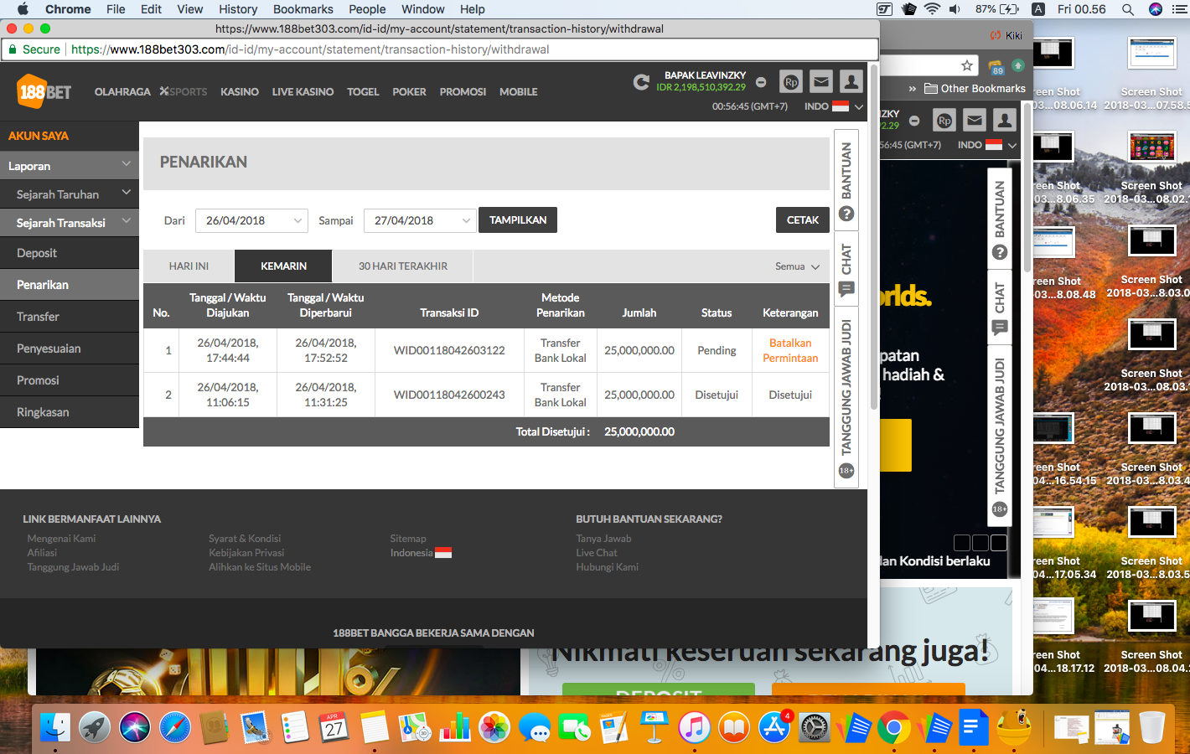Open BANTUAN help side tab in front window
Screen dimensions: 1190x754
846,181
